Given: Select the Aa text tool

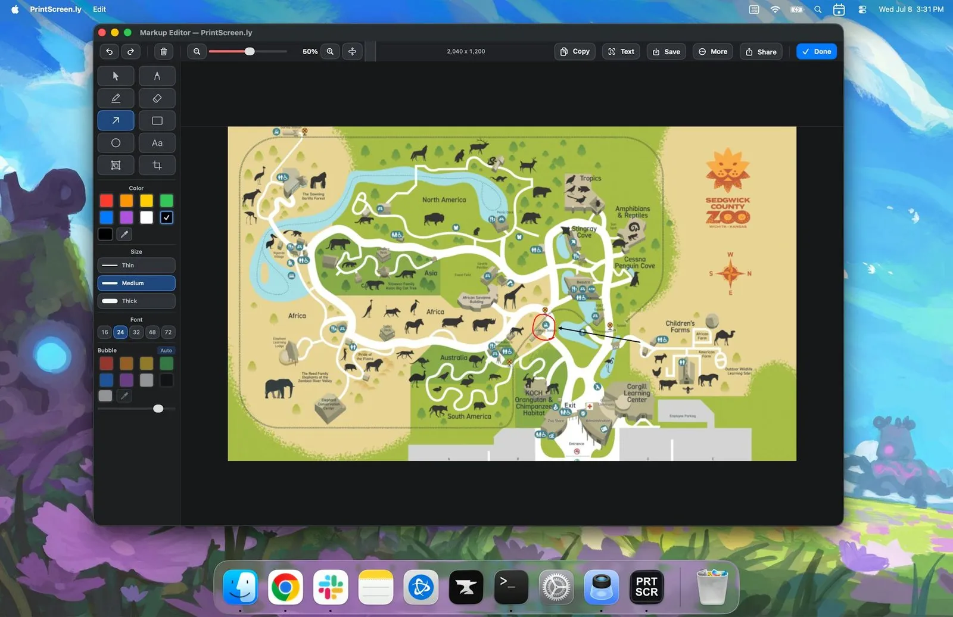Looking at the screenshot, I should tap(157, 143).
